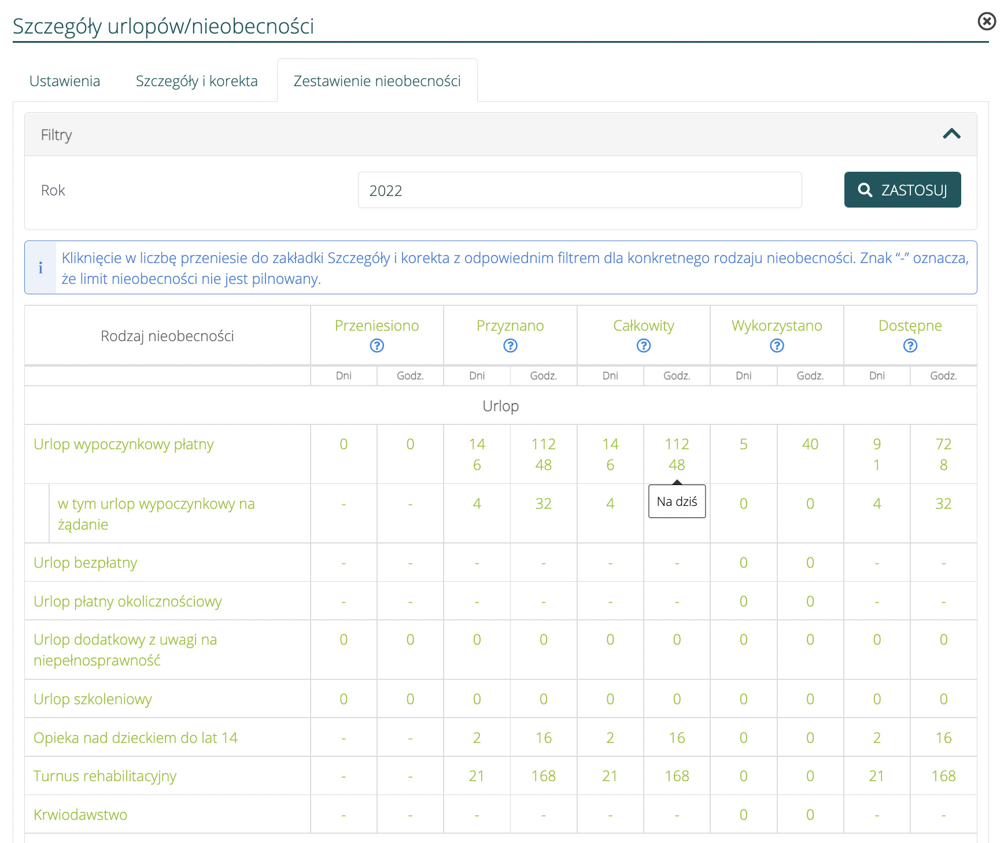Close the leave details dialog
Image resolution: width=1004 pixels, height=843 pixels.
click(986, 21)
